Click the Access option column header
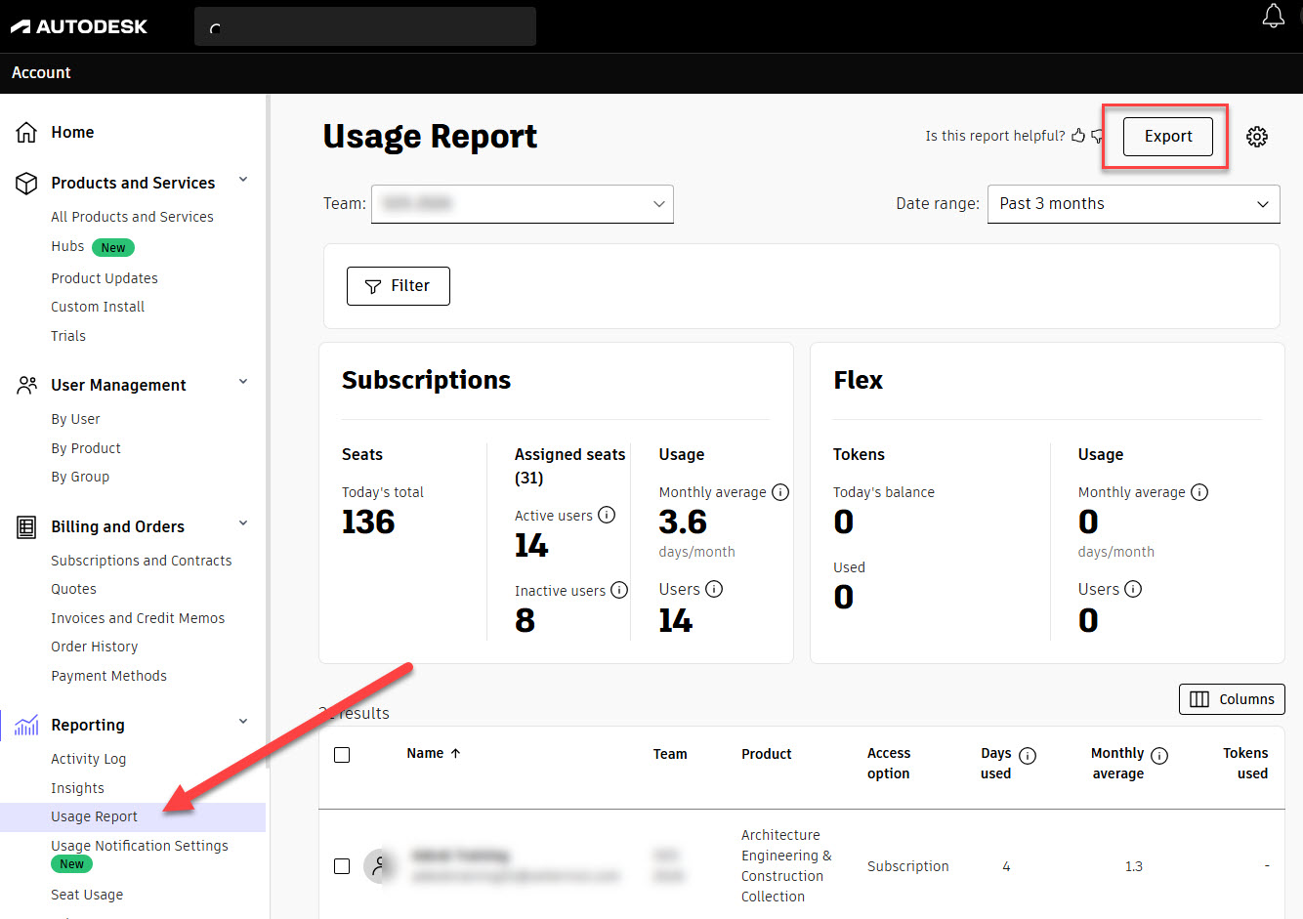The height and width of the screenshot is (919, 1303). tap(889, 764)
